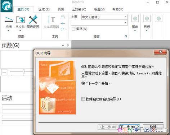Open the Help (帮助) tab
170x135 pixels.
point(118,9)
